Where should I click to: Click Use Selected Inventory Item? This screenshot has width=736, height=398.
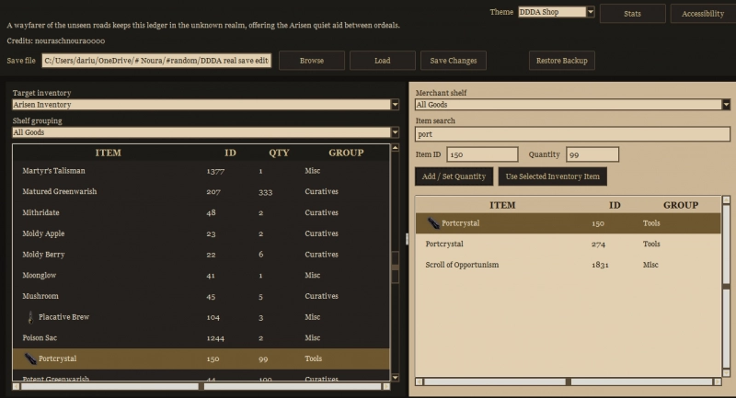(x=553, y=176)
